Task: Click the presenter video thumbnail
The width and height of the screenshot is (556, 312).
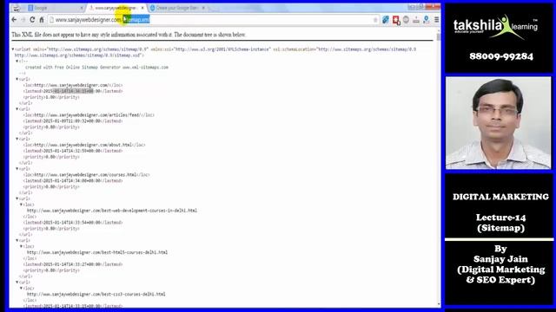Action: click(498, 123)
